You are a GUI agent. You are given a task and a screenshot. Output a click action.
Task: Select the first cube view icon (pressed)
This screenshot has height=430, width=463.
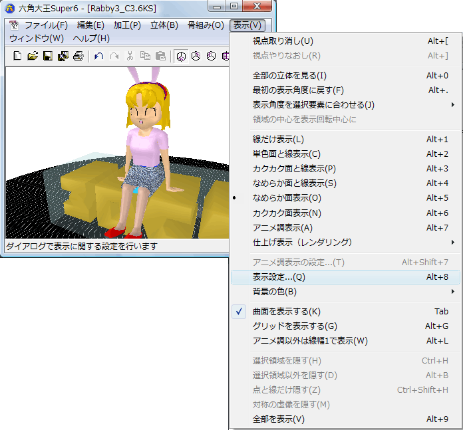(181, 56)
